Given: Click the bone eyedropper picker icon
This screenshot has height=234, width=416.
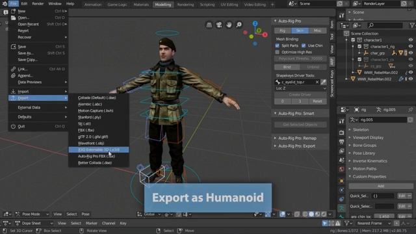Looking at the screenshot, I should pos(324,82).
